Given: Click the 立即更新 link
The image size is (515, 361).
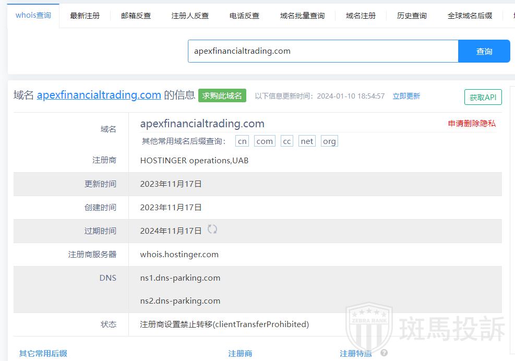Looking at the screenshot, I should coord(406,96).
